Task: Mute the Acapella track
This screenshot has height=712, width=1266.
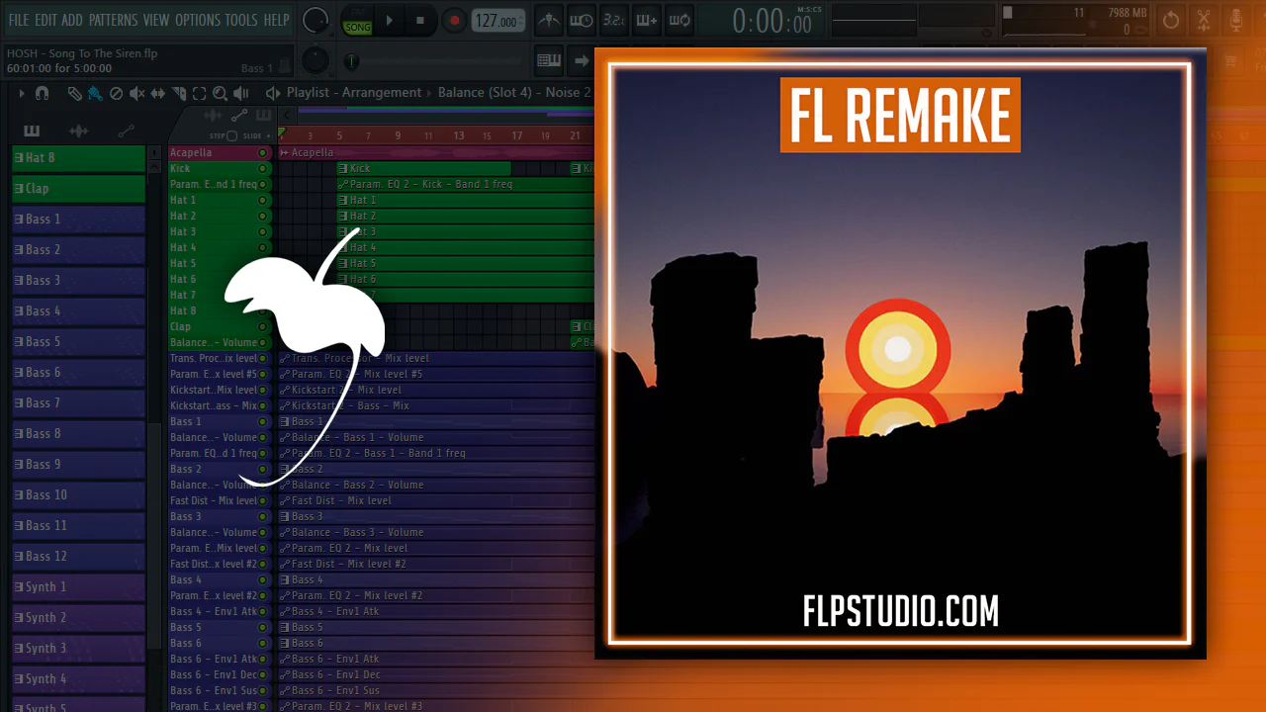Action: pyautogui.click(x=262, y=153)
